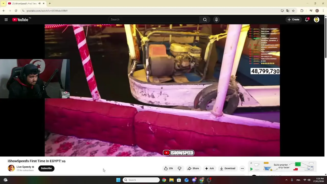The width and height of the screenshot is (327, 184).
Task: View site information icon in the address bar
Action: click(x=23, y=11)
